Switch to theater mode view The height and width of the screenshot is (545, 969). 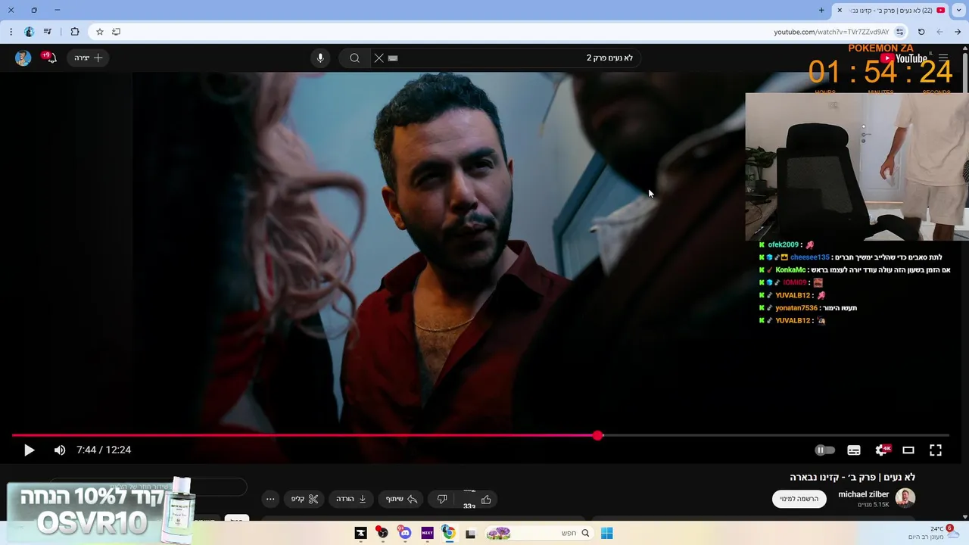tap(908, 450)
